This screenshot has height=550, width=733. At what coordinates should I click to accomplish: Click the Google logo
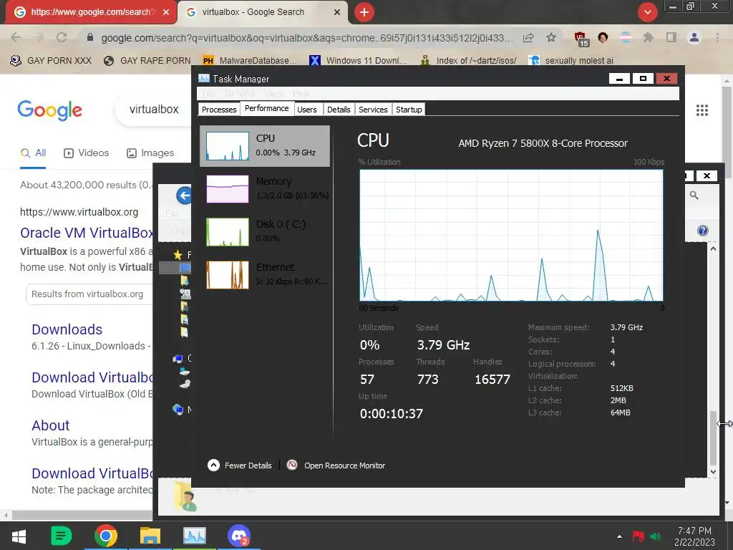point(49,110)
